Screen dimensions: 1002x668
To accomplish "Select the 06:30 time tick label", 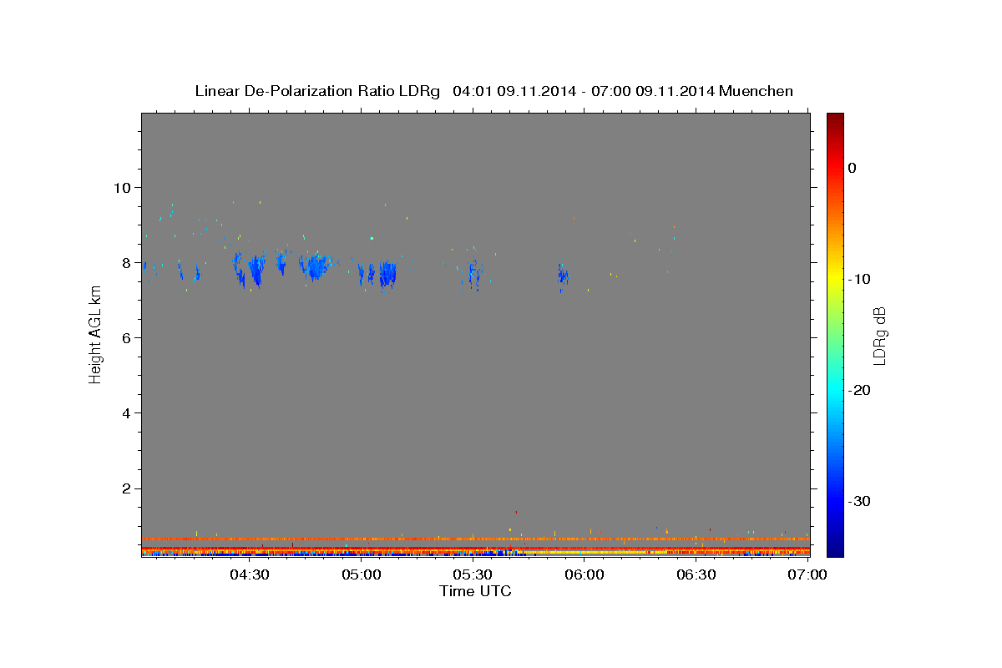I will (x=696, y=574).
